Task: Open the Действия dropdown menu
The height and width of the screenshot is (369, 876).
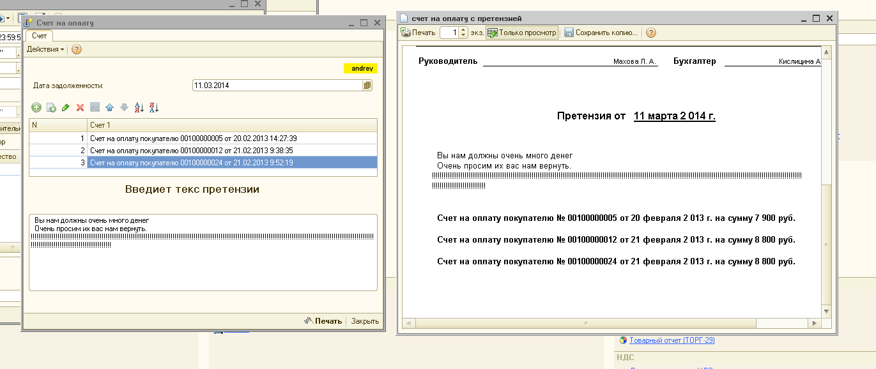Action: coord(45,49)
